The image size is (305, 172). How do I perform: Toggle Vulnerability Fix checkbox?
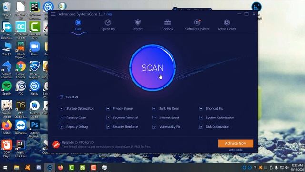click(x=154, y=127)
